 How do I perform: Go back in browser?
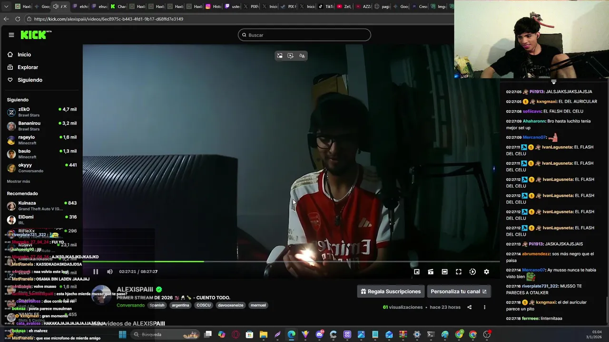click(6, 19)
